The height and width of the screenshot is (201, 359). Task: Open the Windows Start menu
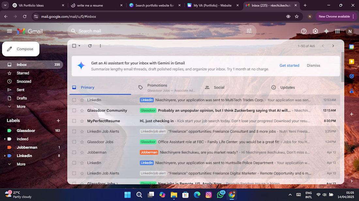[x=128, y=194]
